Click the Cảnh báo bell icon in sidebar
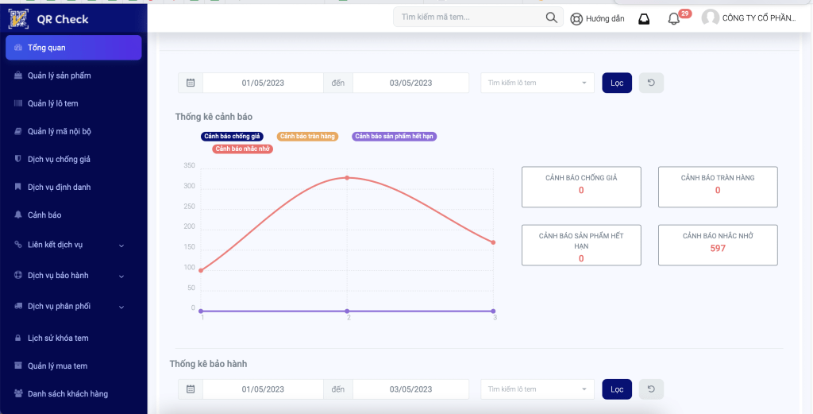This screenshot has width=813, height=414. (x=18, y=215)
